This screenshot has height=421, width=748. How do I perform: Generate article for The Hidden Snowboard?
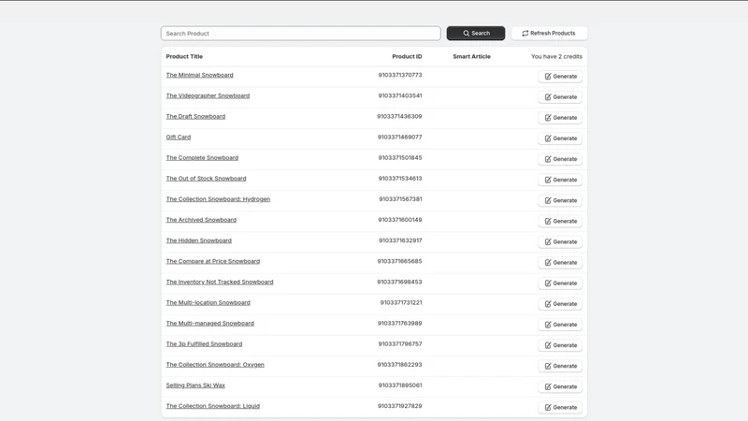tap(560, 241)
